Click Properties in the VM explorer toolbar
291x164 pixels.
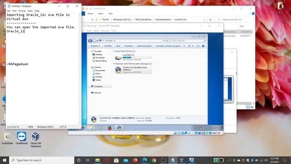coord(128,46)
